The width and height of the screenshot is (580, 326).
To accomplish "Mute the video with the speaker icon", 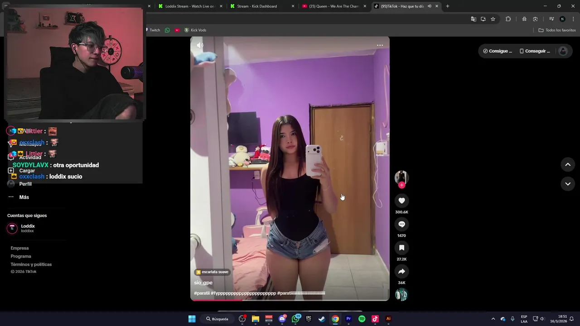I will [200, 45].
